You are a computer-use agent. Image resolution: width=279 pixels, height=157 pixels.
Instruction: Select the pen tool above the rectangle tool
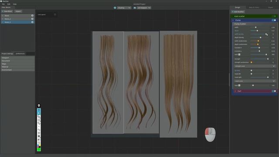point(39,117)
